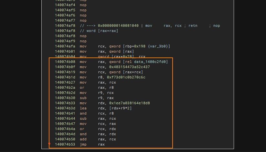
Task: Select the immediate value 0x1ee7a038164e18d8
Action: (129, 103)
